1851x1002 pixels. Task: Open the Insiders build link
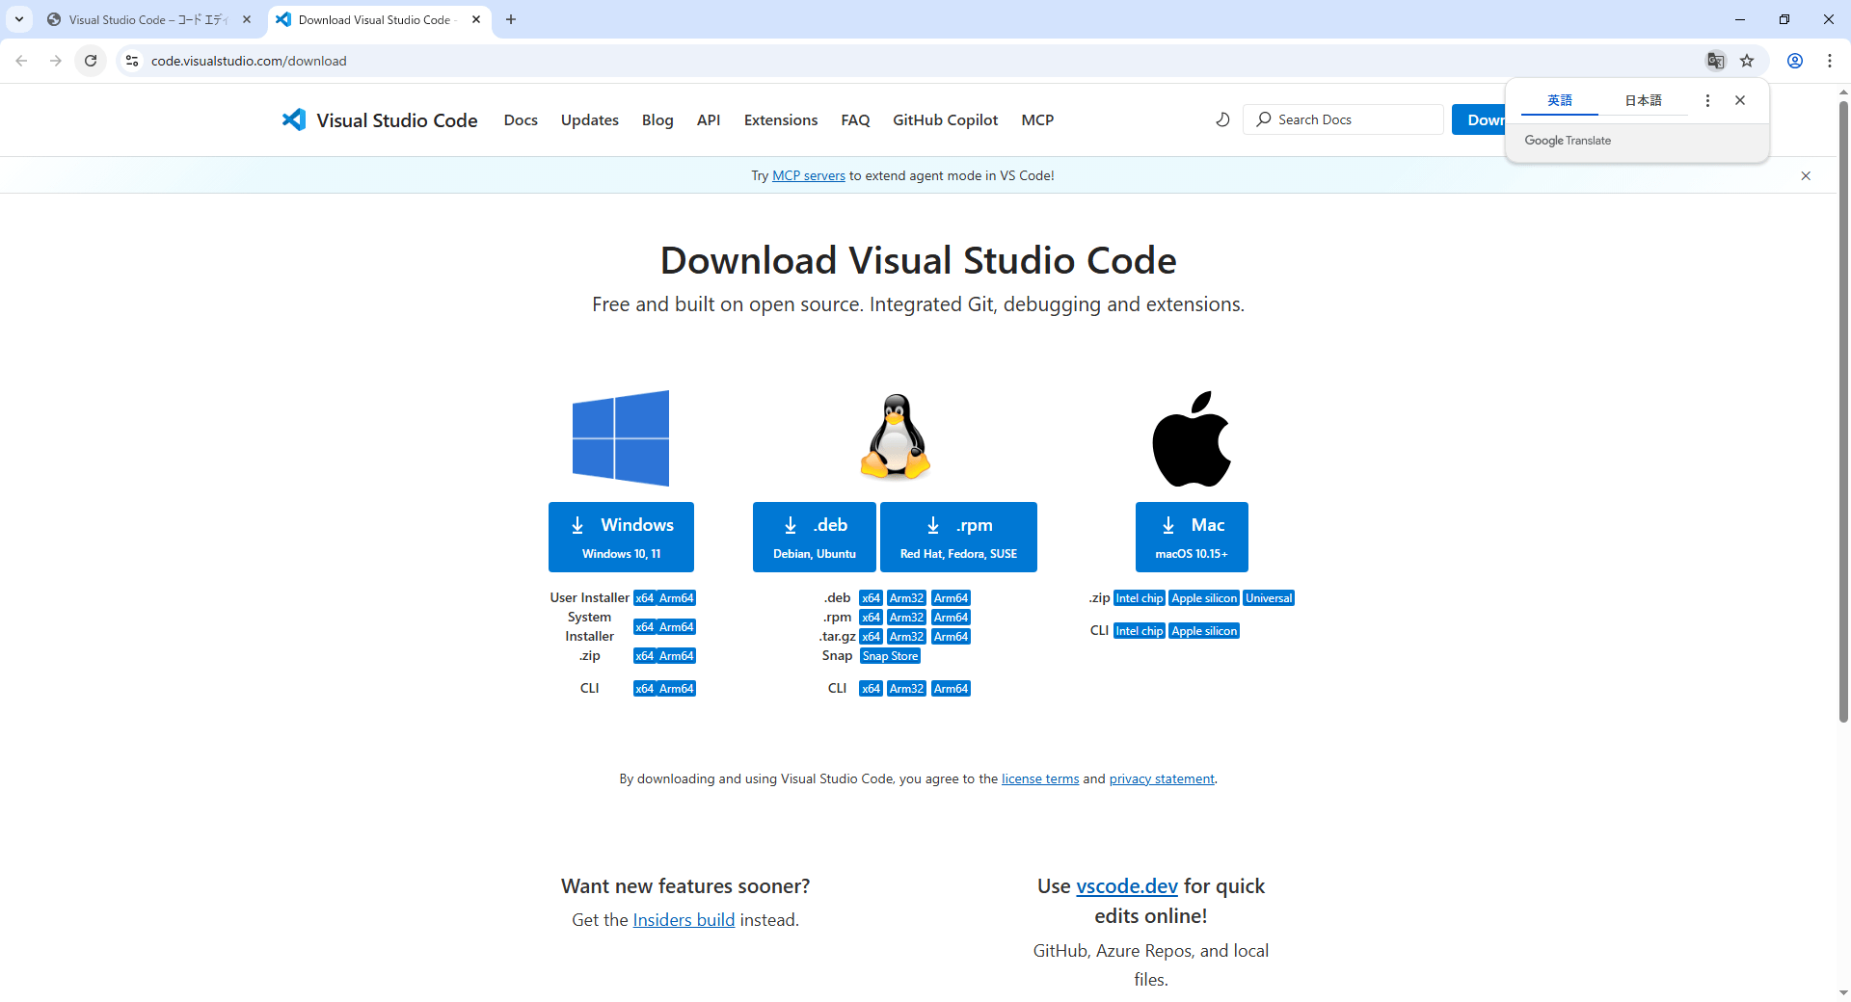tap(684, 920)
